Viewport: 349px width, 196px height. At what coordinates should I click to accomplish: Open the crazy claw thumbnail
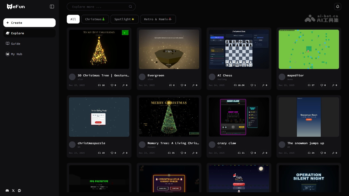[x=239, y=117]
